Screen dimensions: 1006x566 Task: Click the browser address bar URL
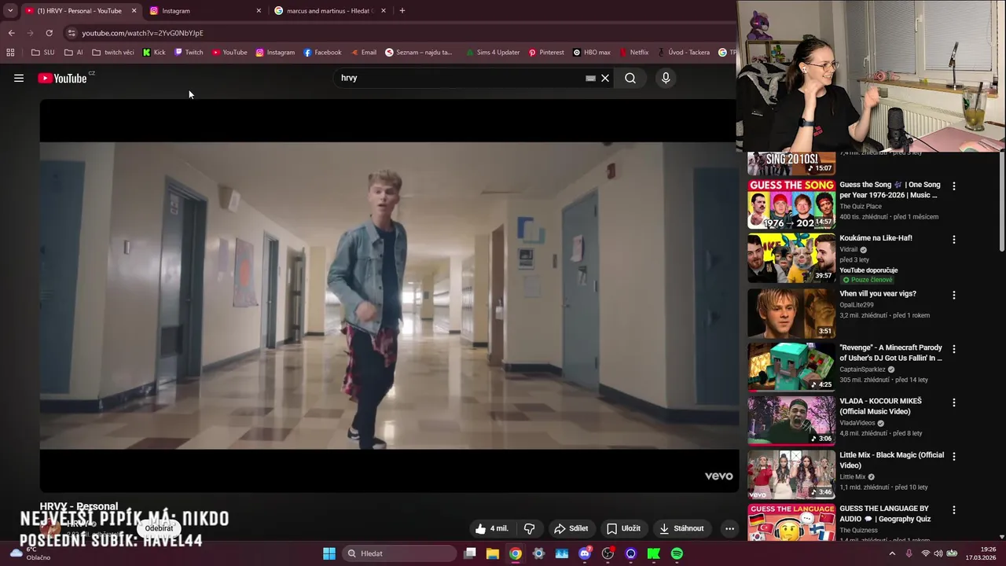click(x=142, y=33)
